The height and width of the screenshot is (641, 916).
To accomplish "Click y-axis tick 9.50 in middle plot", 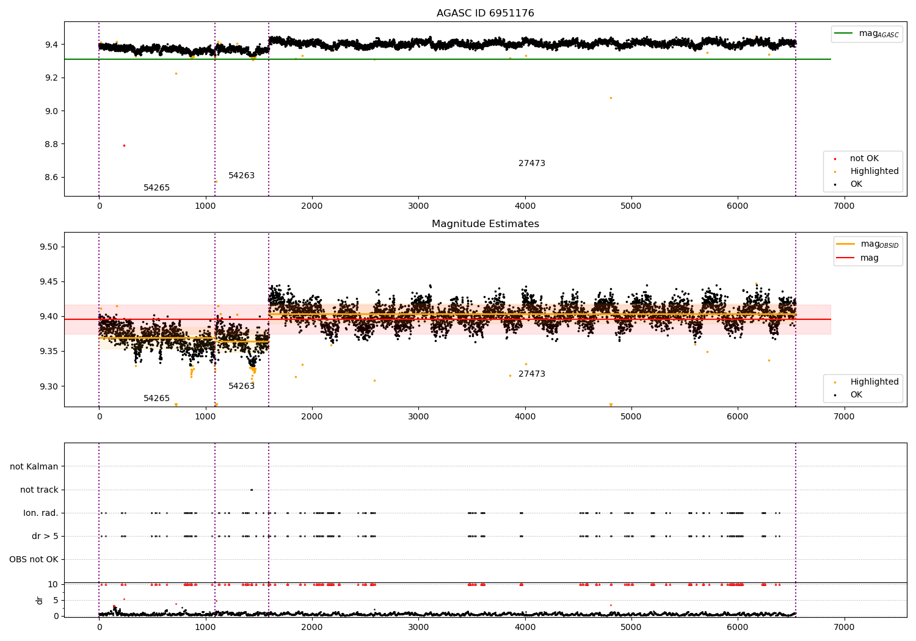I will pyautogui.click(x=49, y=247).
